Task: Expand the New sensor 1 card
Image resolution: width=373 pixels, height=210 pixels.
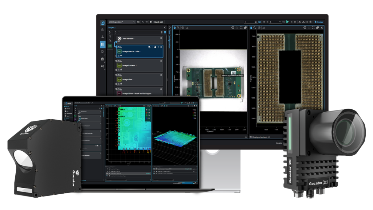Action: tap(161, 38)
